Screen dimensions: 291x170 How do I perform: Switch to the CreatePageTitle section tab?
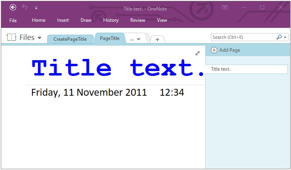pyautogui.click(x=70, y=39)
